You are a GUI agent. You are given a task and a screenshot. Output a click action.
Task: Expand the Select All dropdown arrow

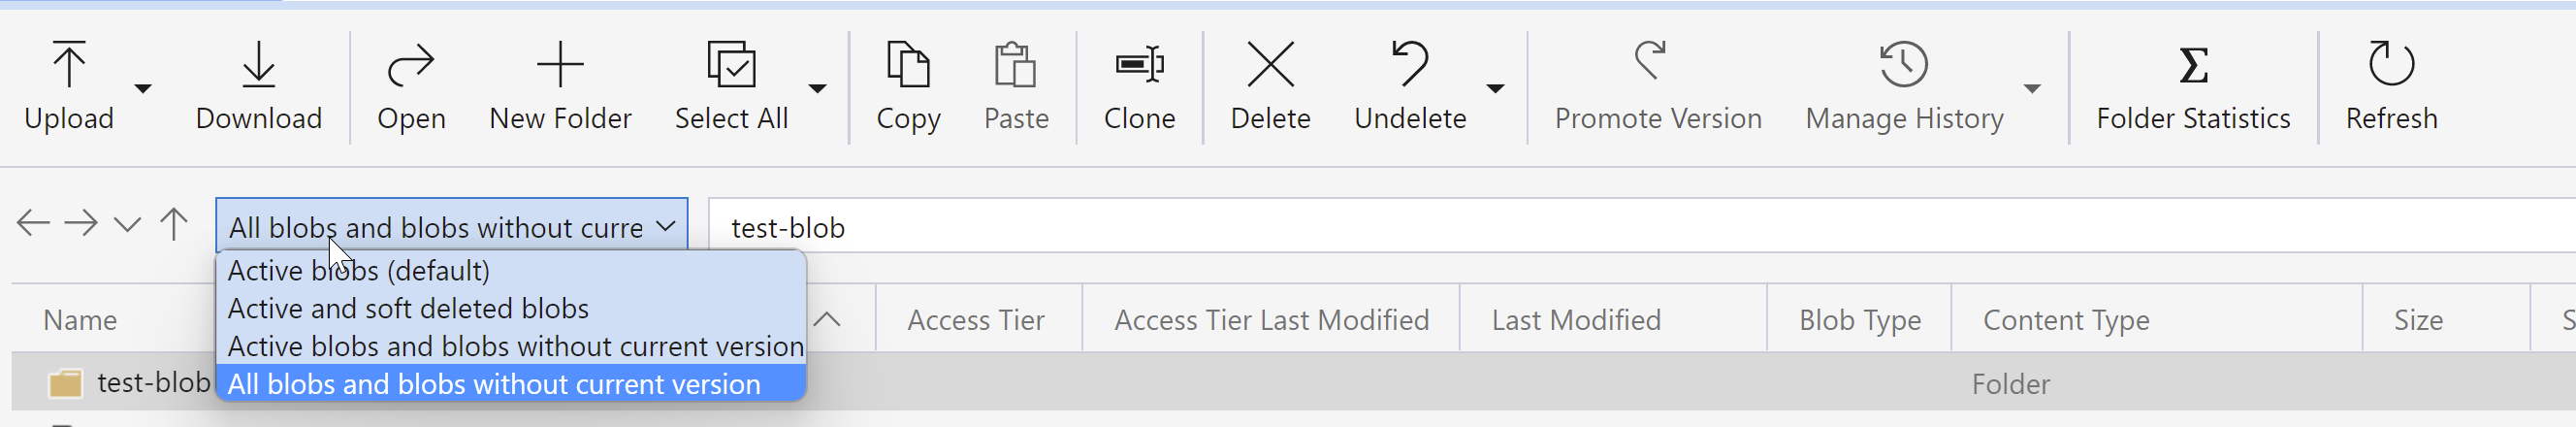817,89
